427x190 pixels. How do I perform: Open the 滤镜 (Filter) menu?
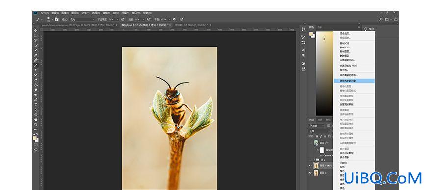pyautogui.click(x=106, y=13)
